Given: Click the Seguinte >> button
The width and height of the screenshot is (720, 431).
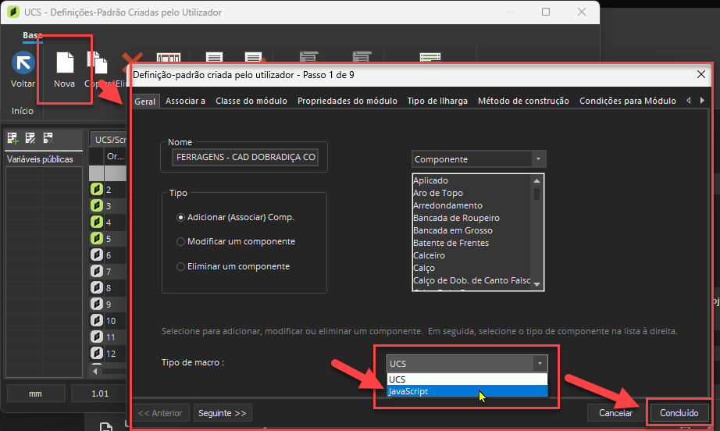Looking at the screenshot, I should pos(223,413).
